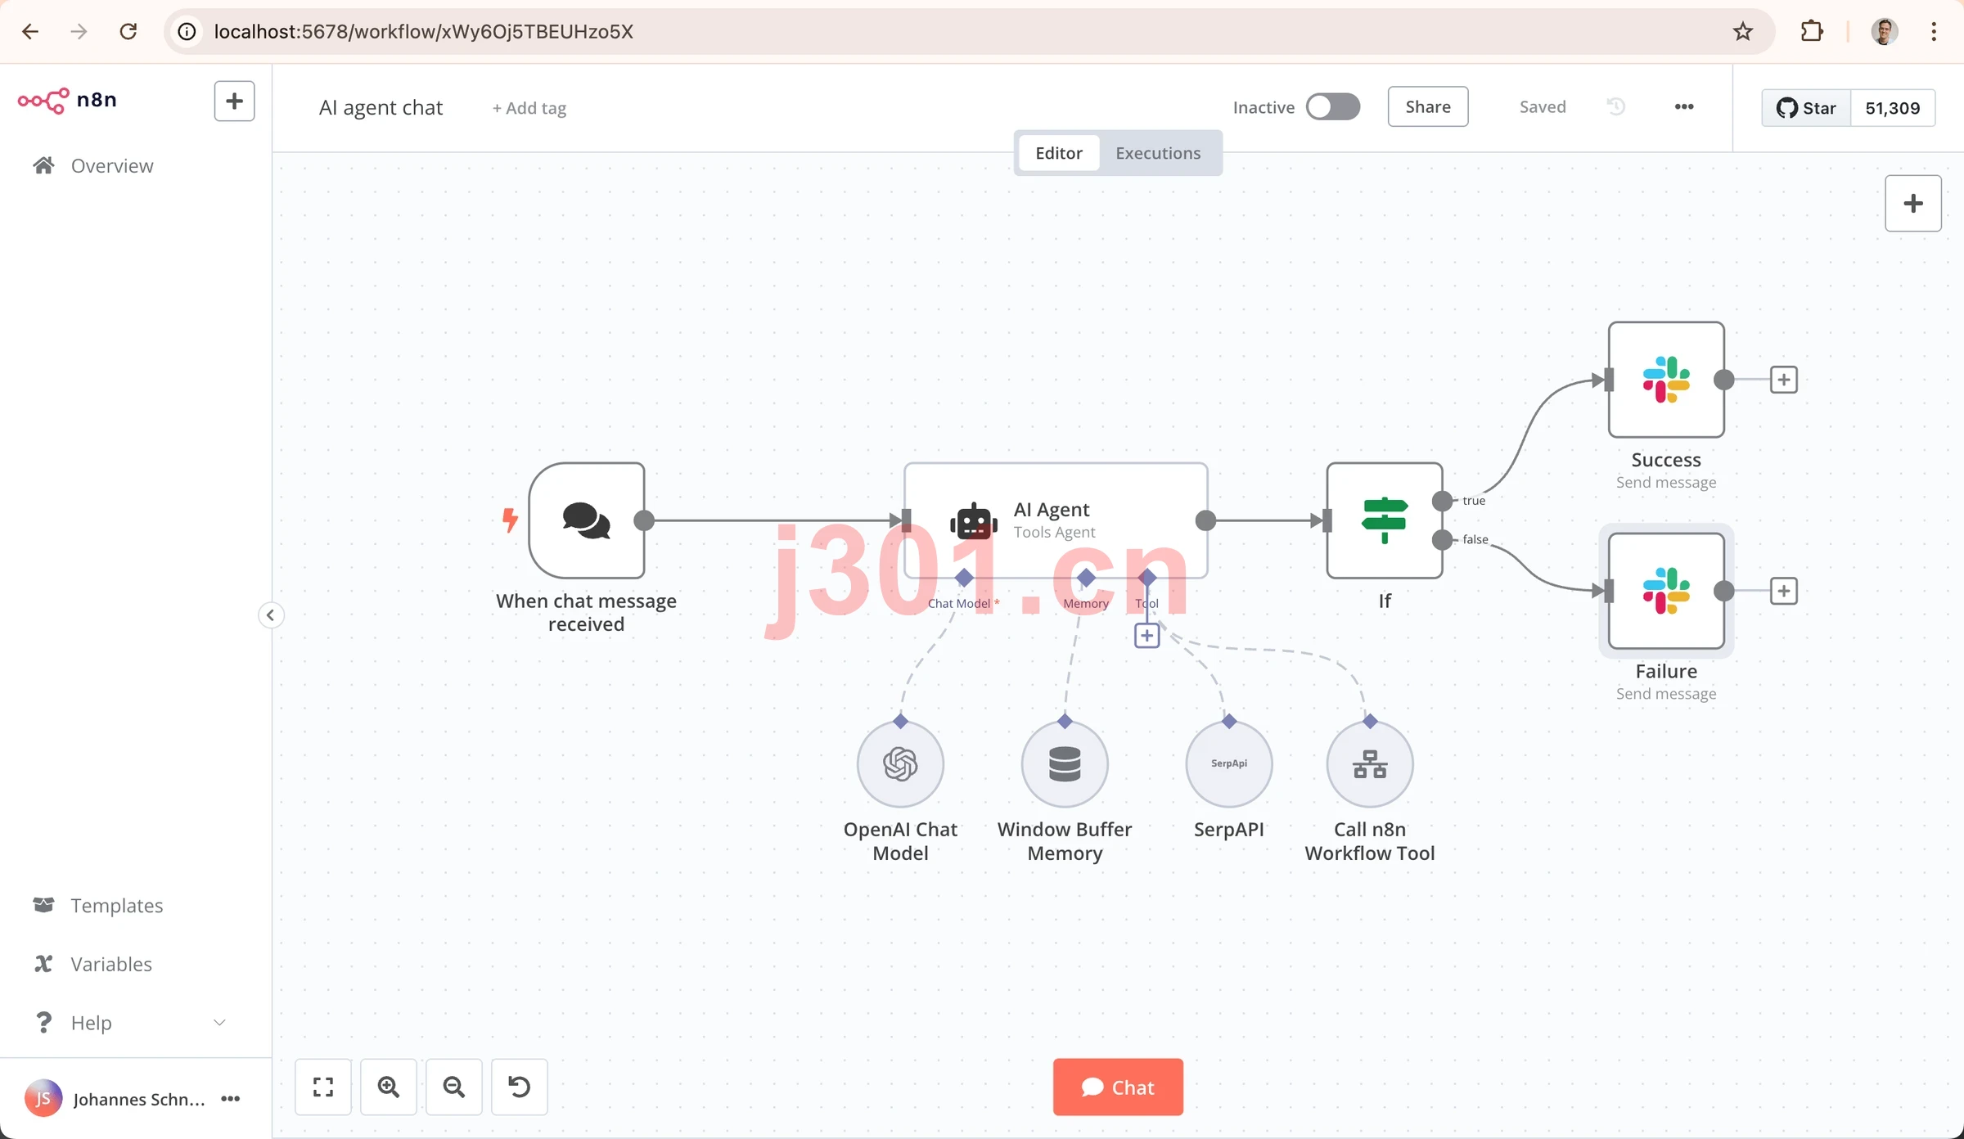
Task: Switch to the Editor tab
Action: [1058, 153]
